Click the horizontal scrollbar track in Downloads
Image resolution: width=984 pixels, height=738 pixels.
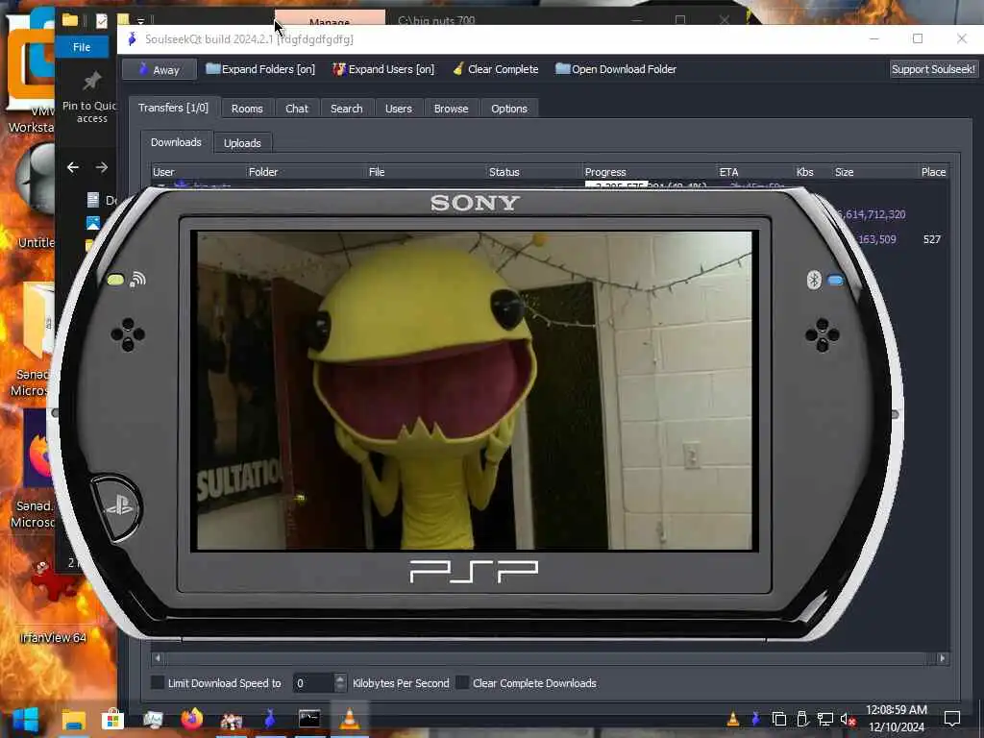550,658
